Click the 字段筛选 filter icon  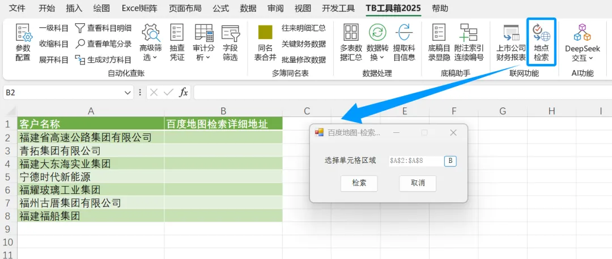coord(230,33)
